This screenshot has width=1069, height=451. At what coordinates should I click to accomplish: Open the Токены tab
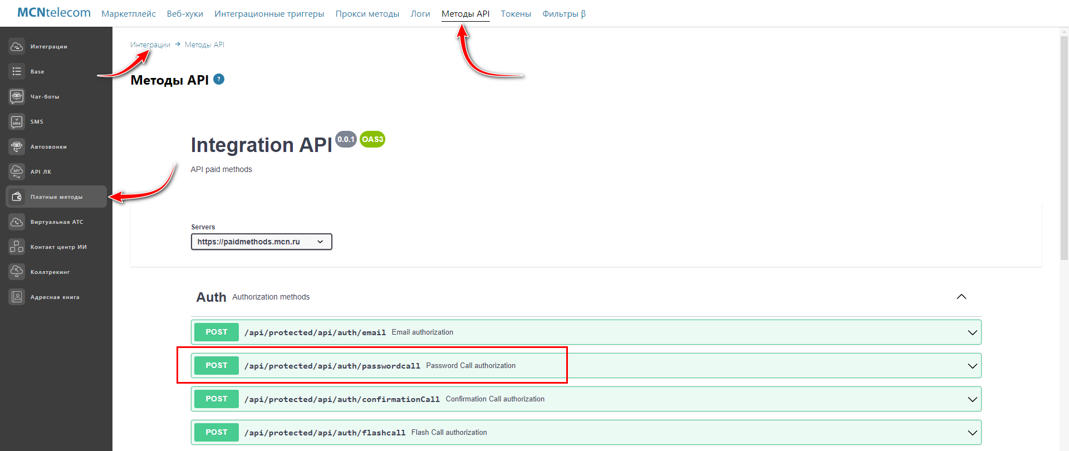[516, 14]
